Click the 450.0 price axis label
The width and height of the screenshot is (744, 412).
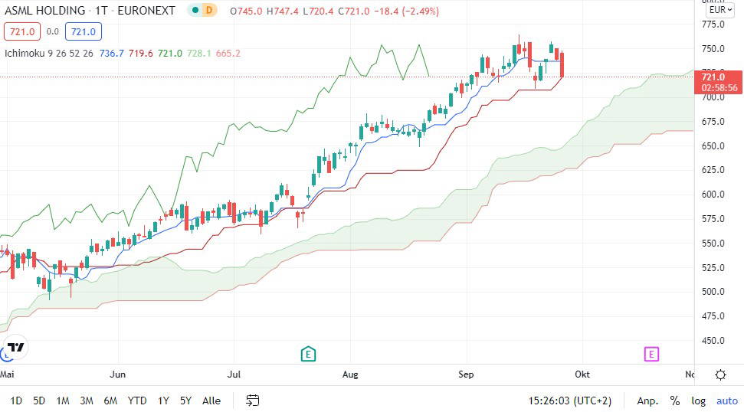pos(713,341)
